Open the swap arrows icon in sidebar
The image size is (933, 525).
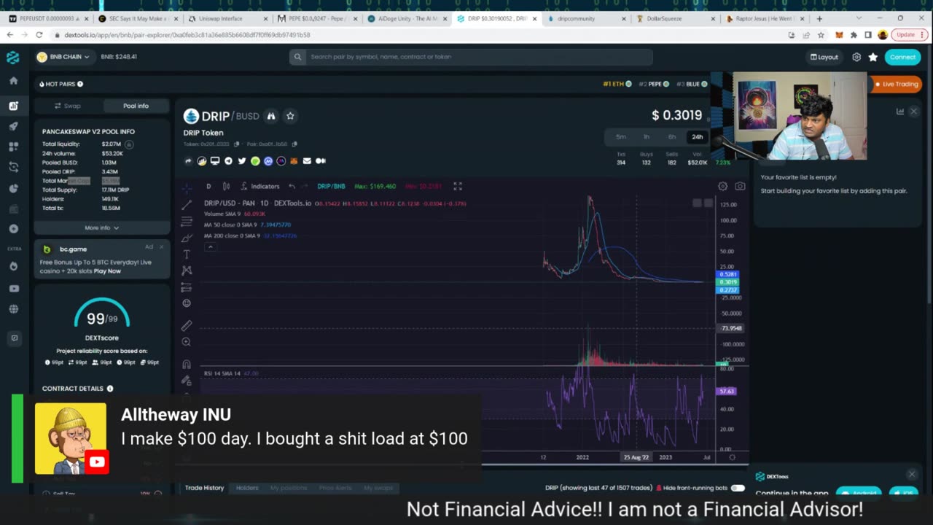pos(13,167)
